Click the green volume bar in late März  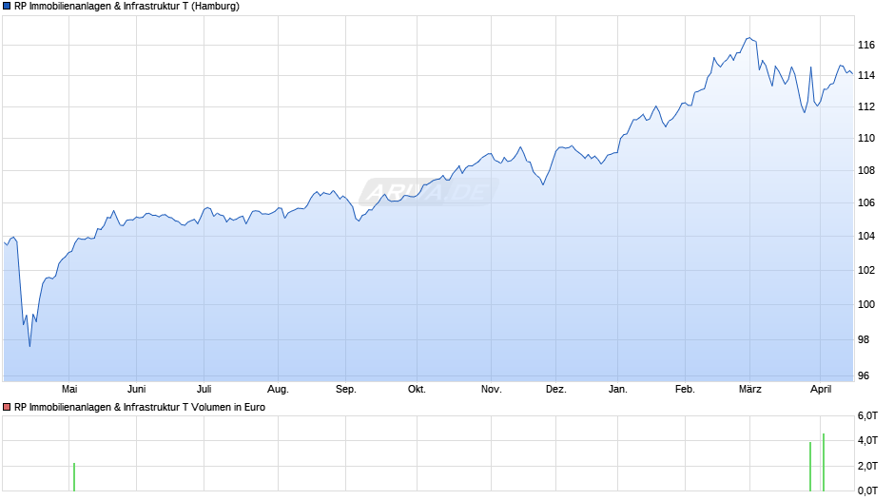810,467
